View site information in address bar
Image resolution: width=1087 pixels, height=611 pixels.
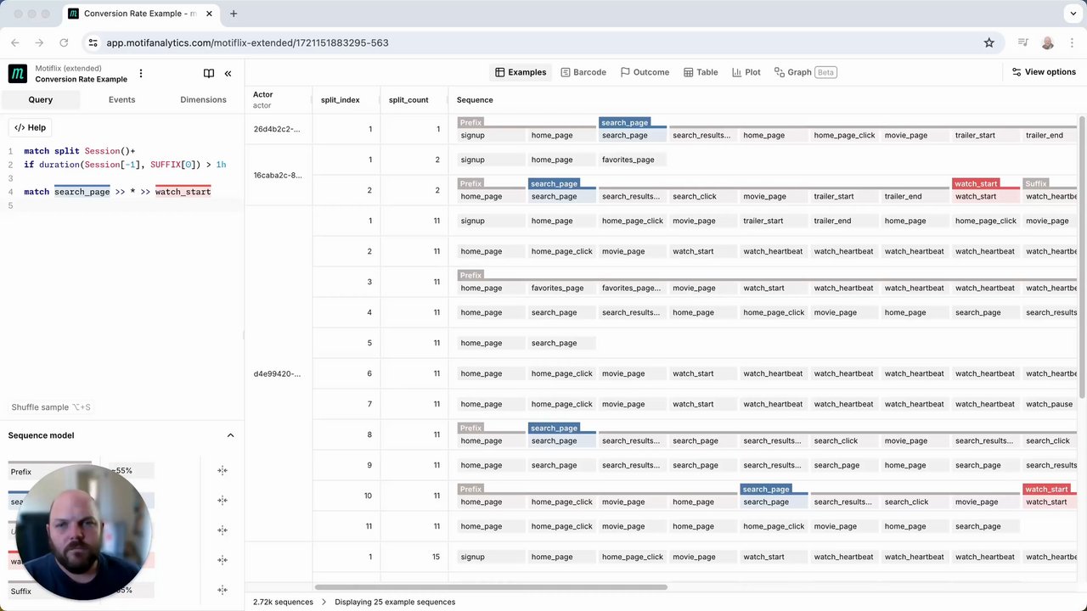(x=93, y=42)
